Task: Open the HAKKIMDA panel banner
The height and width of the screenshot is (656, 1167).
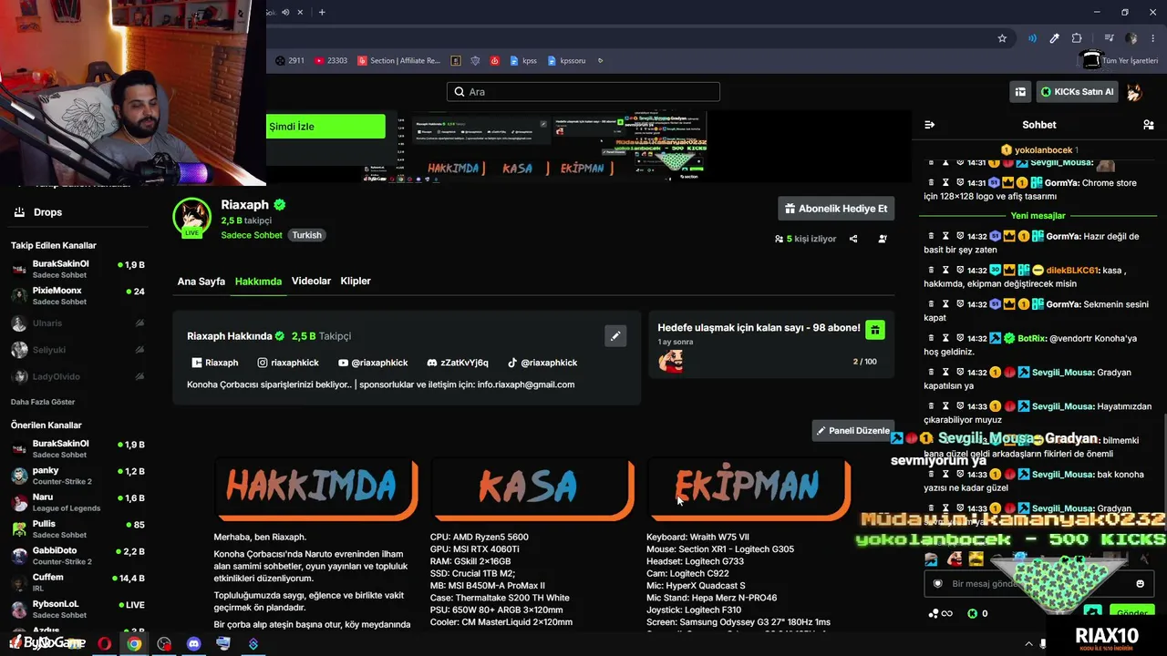Action: click(x=316, y=488)
